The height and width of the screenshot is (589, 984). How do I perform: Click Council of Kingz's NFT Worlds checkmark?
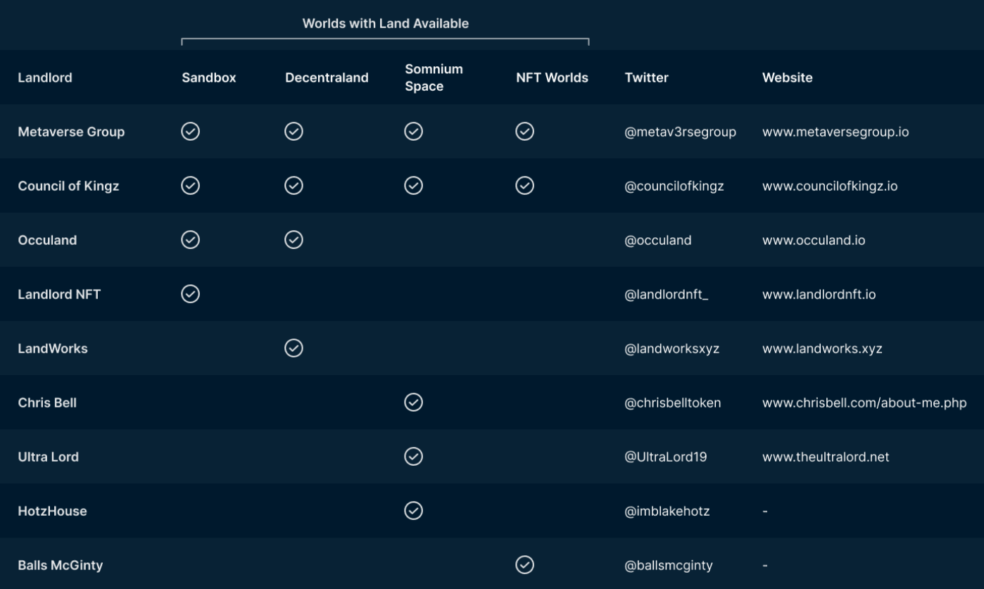click(x=524, y=185)
